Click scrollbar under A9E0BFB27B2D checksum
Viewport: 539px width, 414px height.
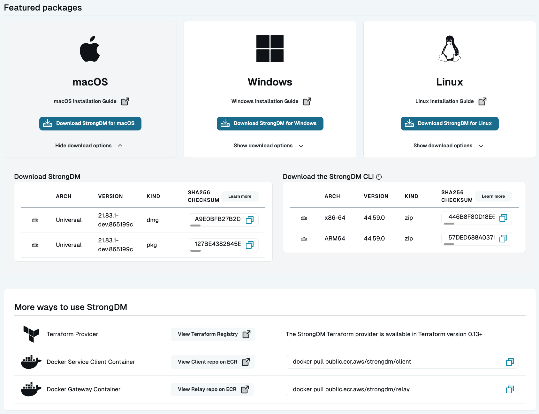(195, 226)
